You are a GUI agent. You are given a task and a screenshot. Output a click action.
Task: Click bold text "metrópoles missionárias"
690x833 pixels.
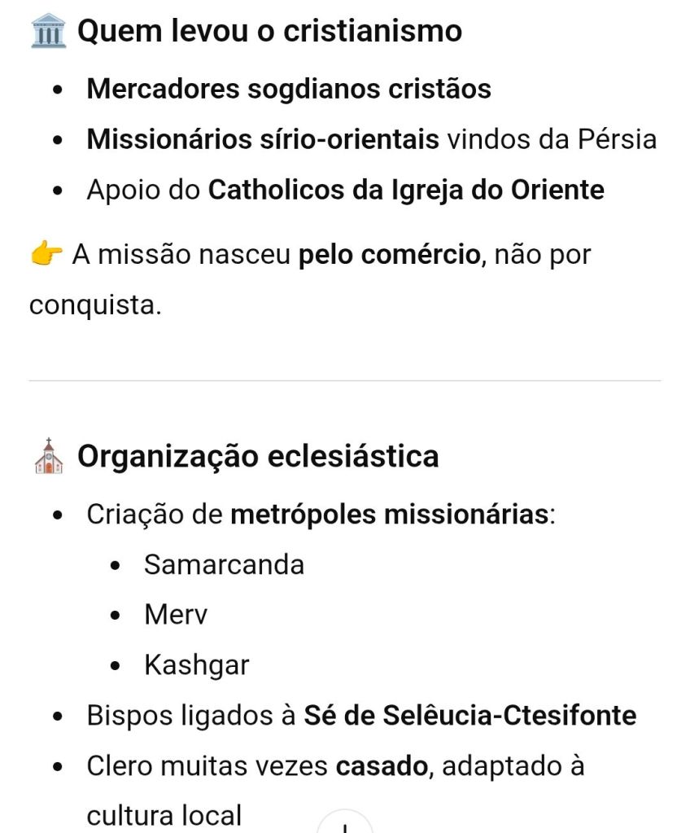click(x=390, y=515)
